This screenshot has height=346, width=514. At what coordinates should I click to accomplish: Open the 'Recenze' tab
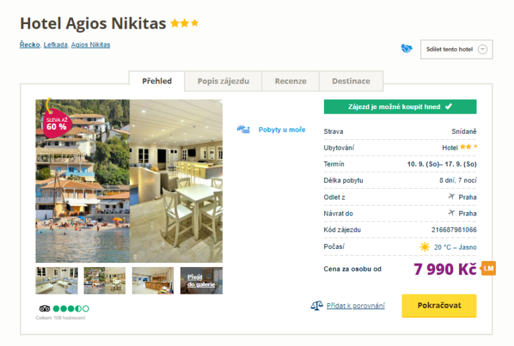click(x=290, y=81)
